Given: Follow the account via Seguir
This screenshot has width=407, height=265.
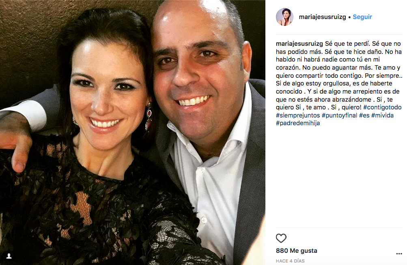Looking at the screenshot, I should (362, 17).
